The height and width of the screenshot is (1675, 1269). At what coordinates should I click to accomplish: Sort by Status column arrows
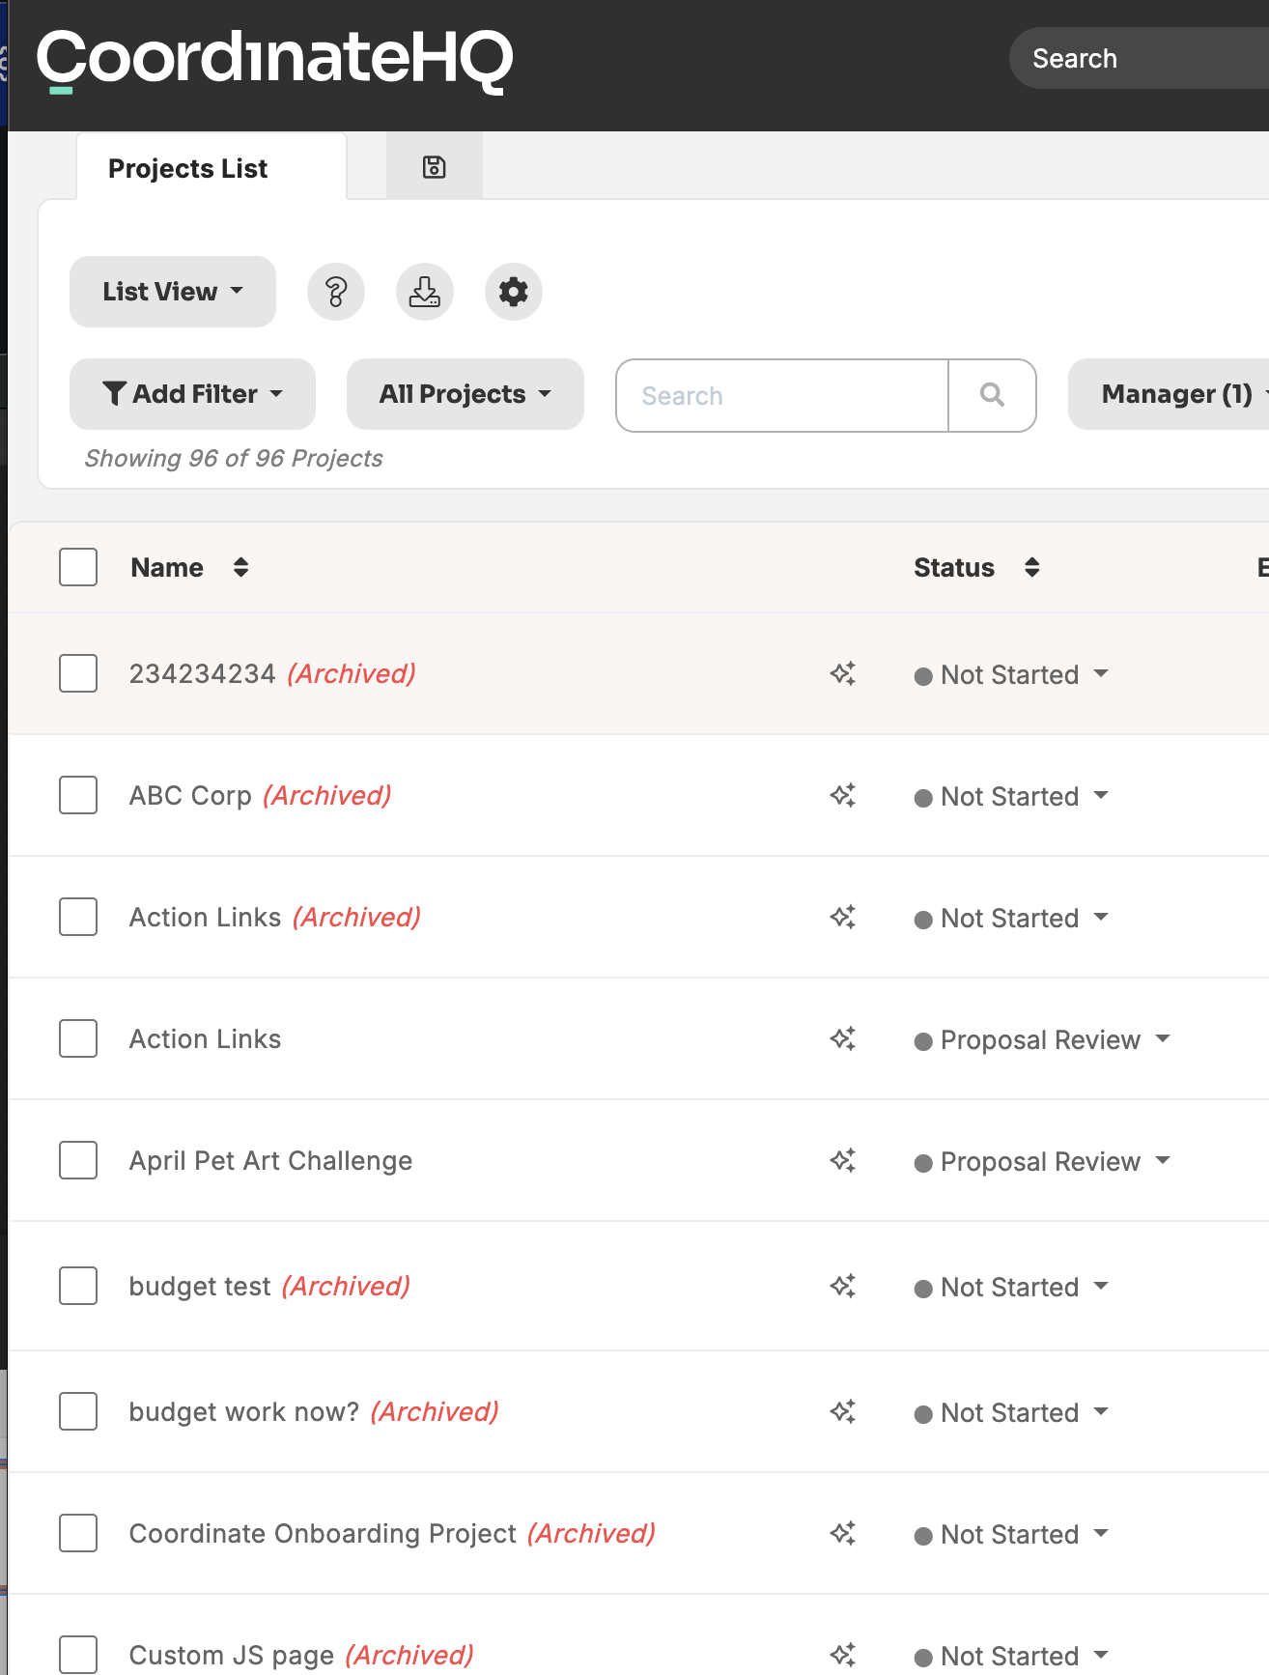[x=1032, y=567]
